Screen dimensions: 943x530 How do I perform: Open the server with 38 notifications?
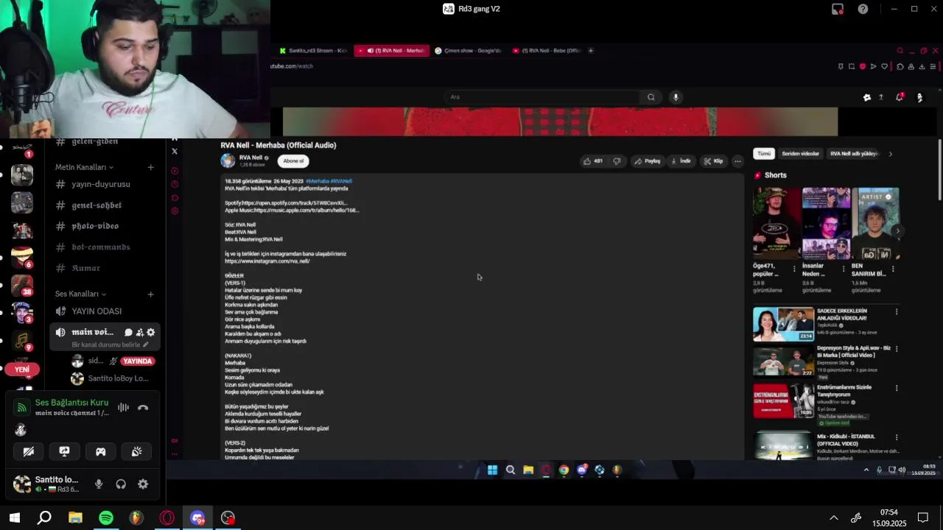click(x=22, y=285)
